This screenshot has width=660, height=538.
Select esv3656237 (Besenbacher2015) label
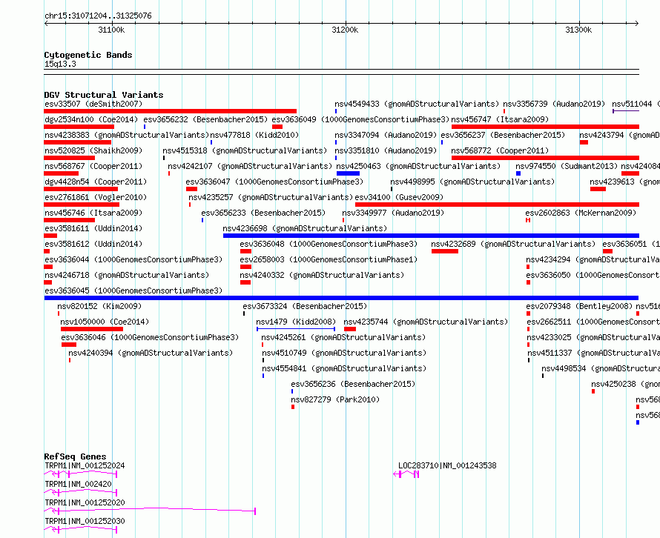pos(503,135)
